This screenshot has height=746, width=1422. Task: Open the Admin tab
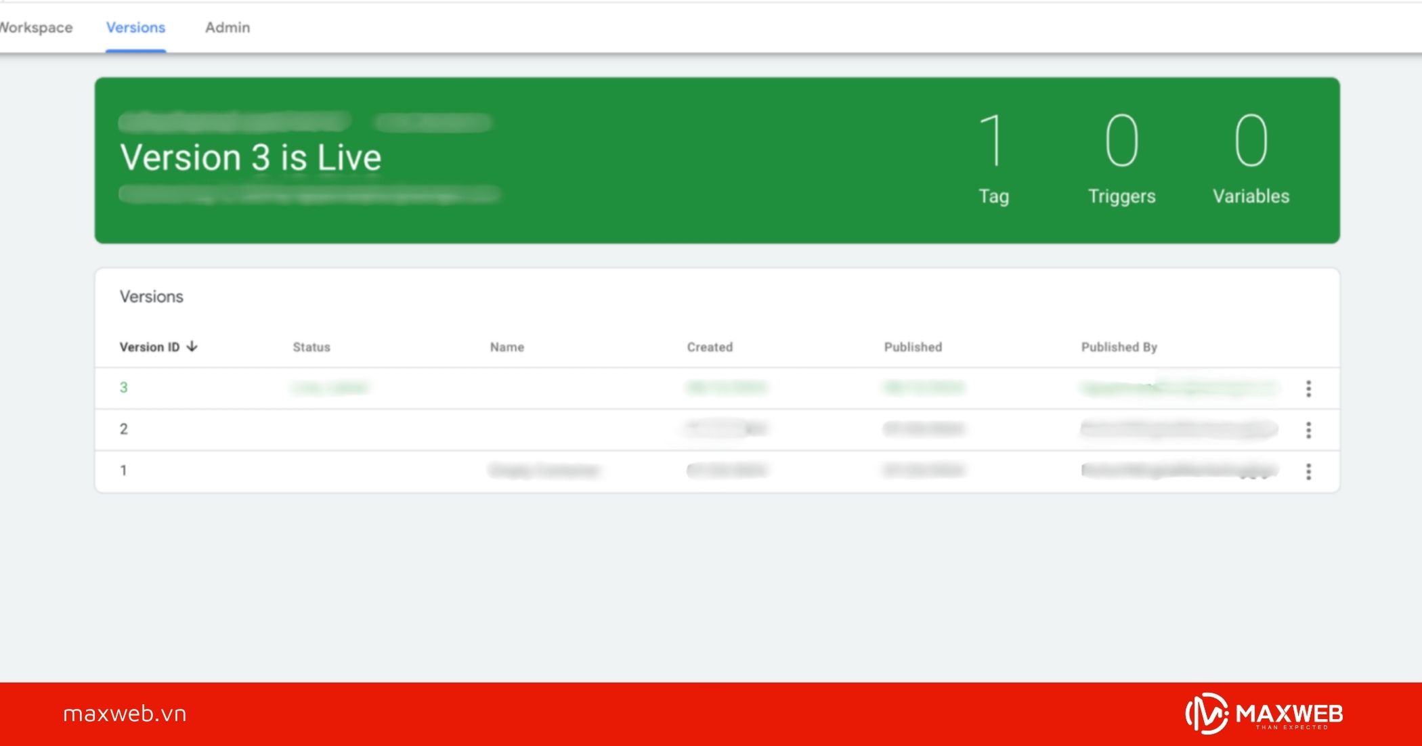click(228, 28)
